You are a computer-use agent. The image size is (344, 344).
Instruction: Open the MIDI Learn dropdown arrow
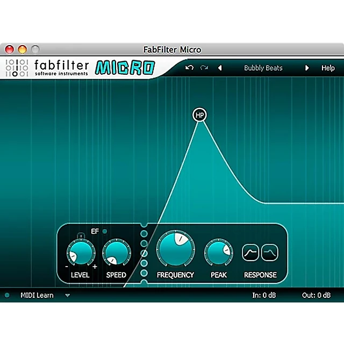[x=67, y=295]
